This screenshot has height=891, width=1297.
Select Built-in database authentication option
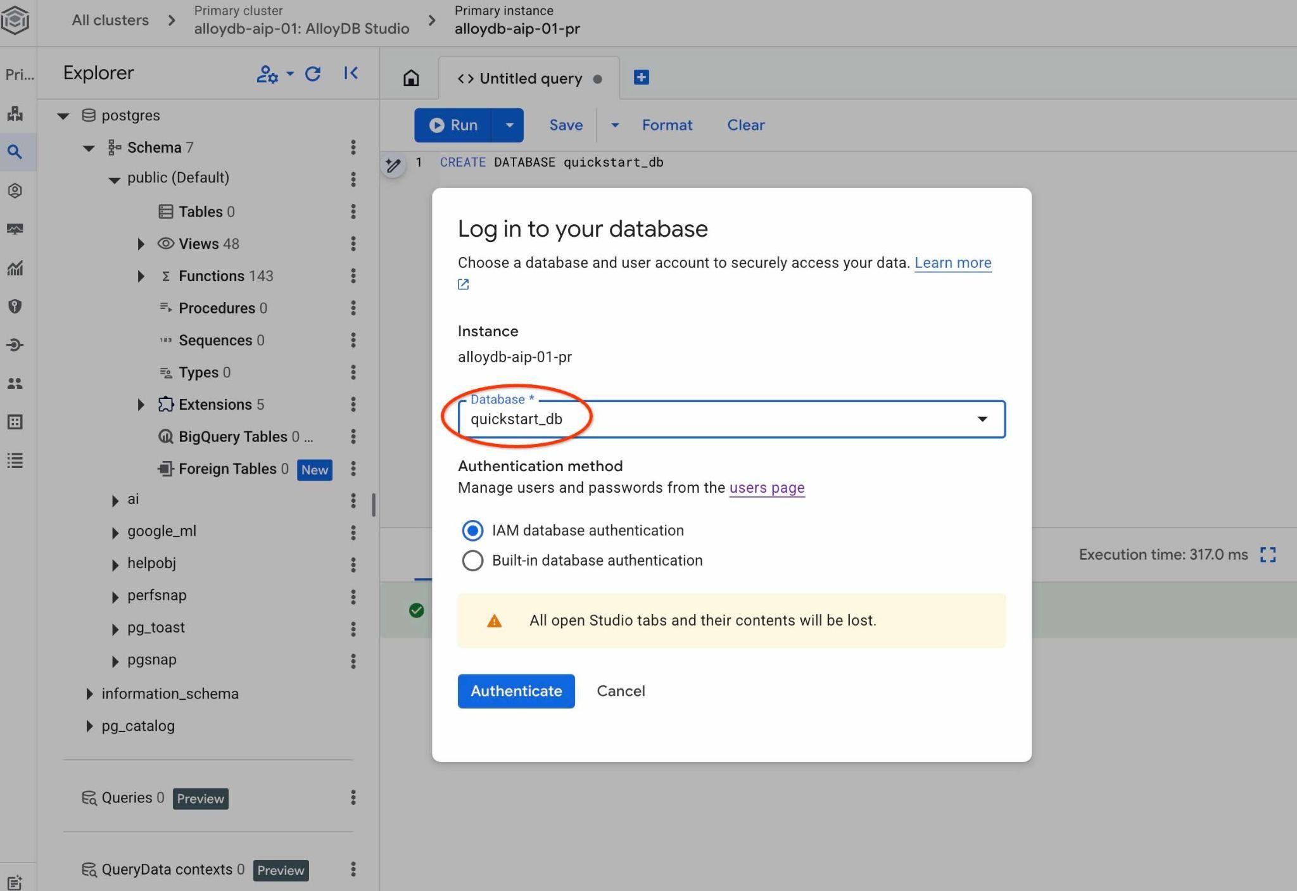pyautogui.click(x=472, y=560)
